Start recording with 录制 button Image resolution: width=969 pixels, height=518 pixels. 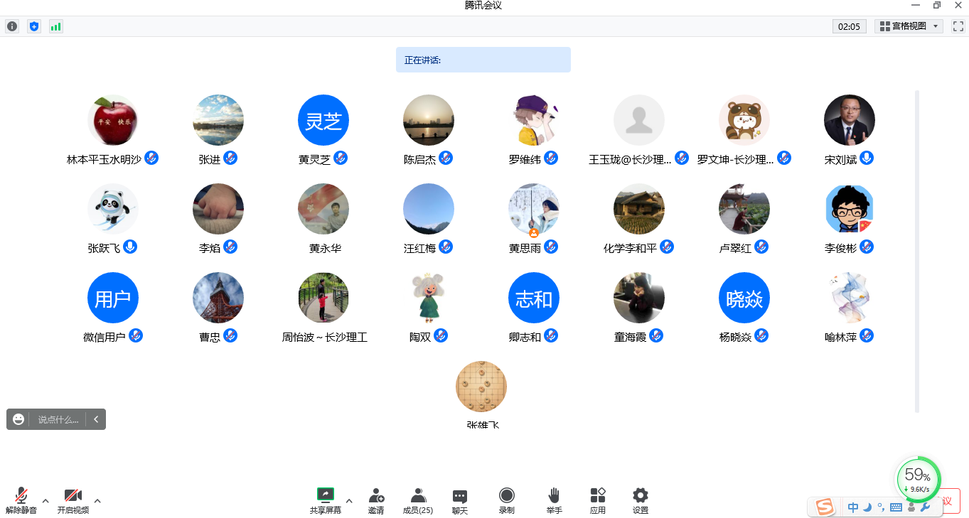coord(506,500)
